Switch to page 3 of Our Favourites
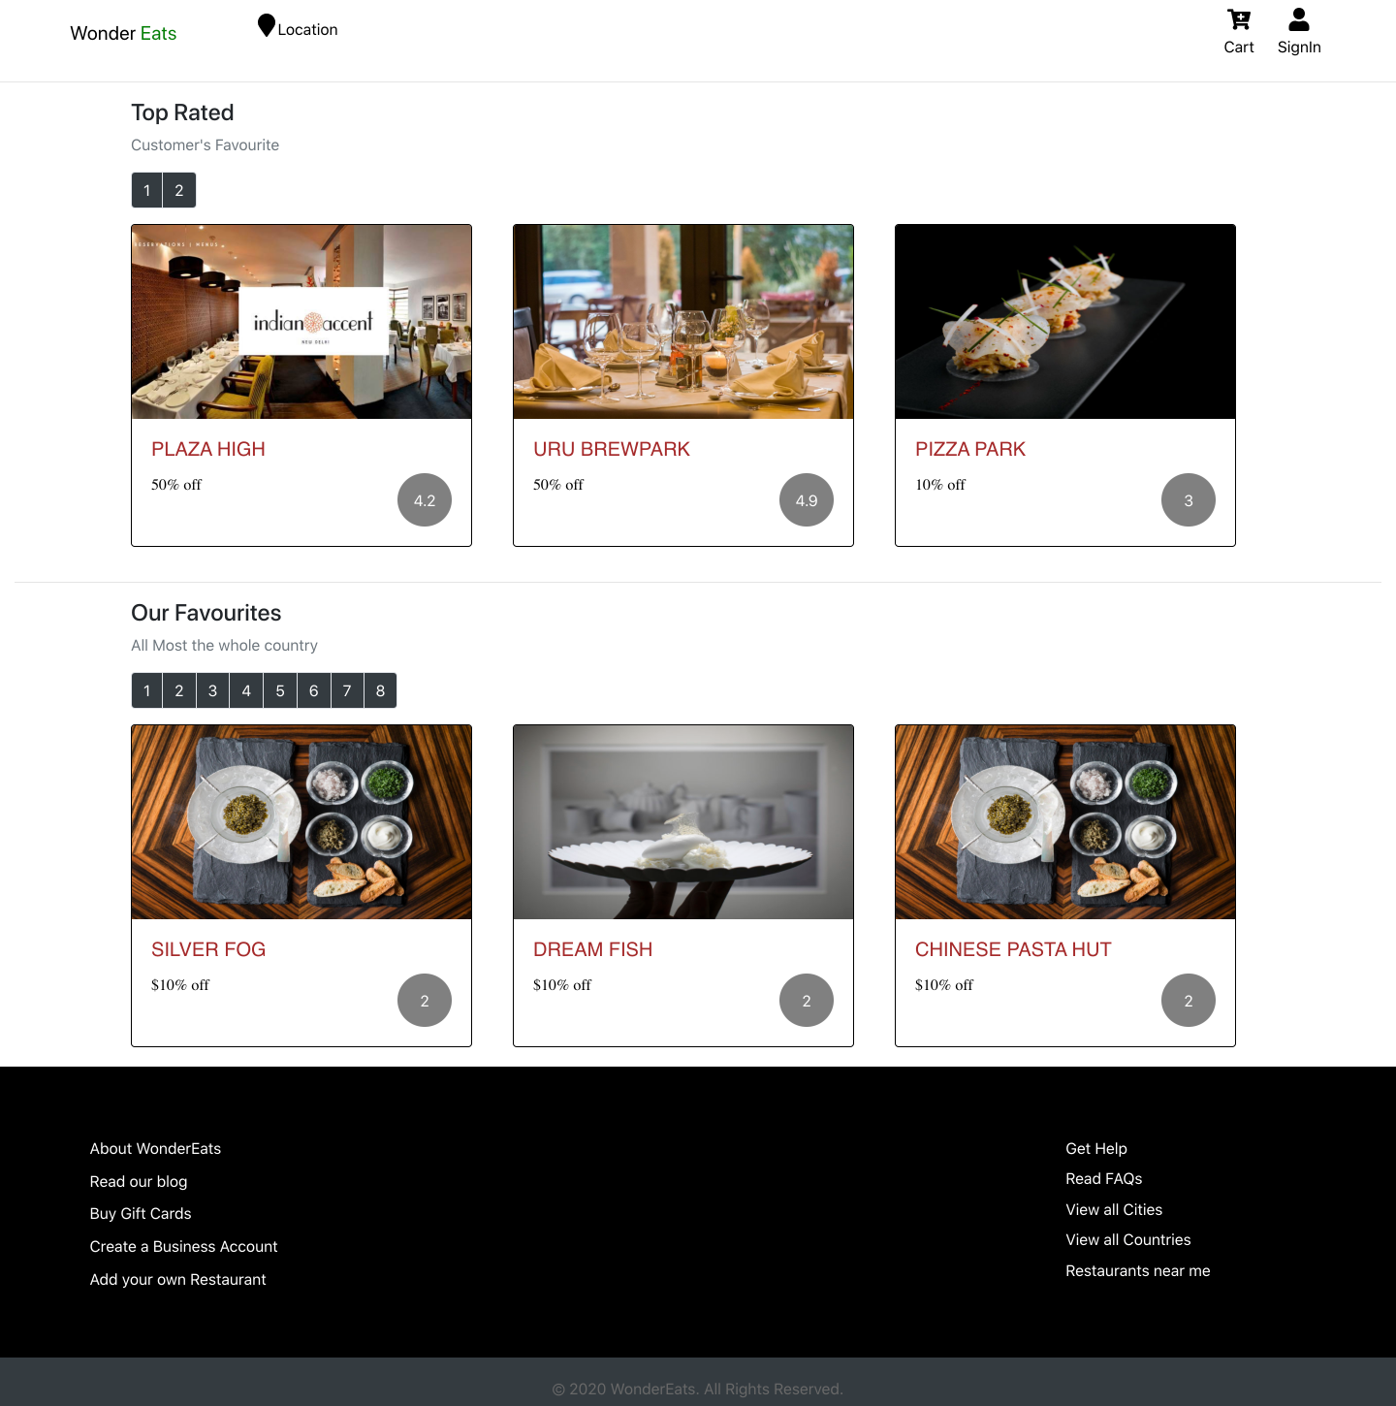Viewport: 1396px width, 1406px height. pyautogui.click(x=212, y=690)
